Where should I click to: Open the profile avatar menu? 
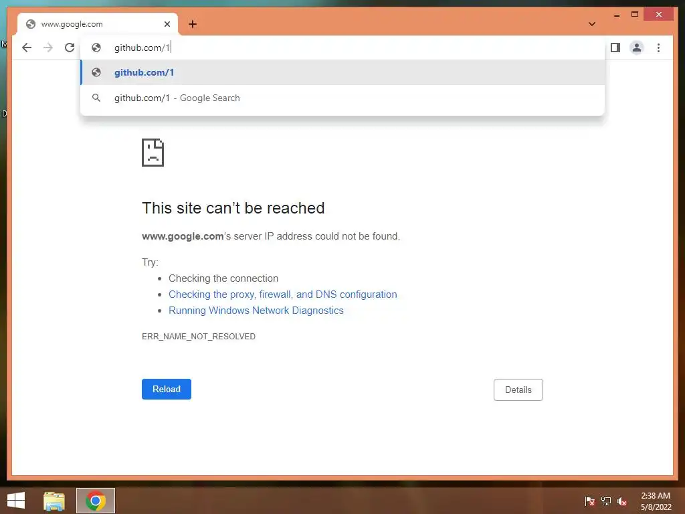click(x=637, y=48)
